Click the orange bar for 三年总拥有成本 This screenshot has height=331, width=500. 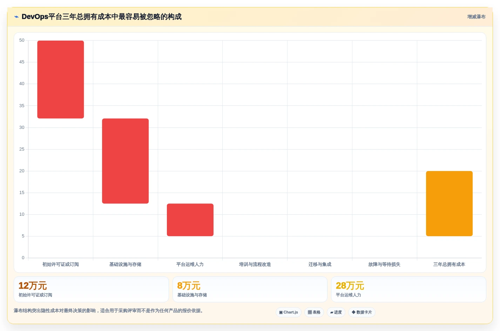click(449, 204)
